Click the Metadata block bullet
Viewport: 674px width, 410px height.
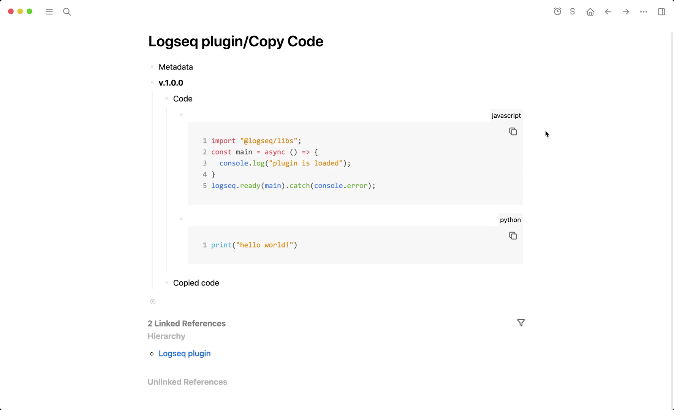pos(152,66)
